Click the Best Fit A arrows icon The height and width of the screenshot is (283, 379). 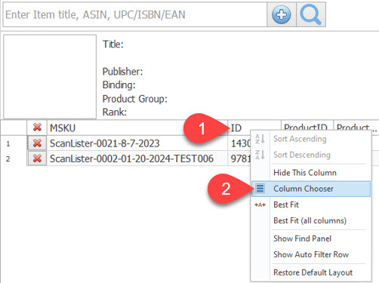260,205
